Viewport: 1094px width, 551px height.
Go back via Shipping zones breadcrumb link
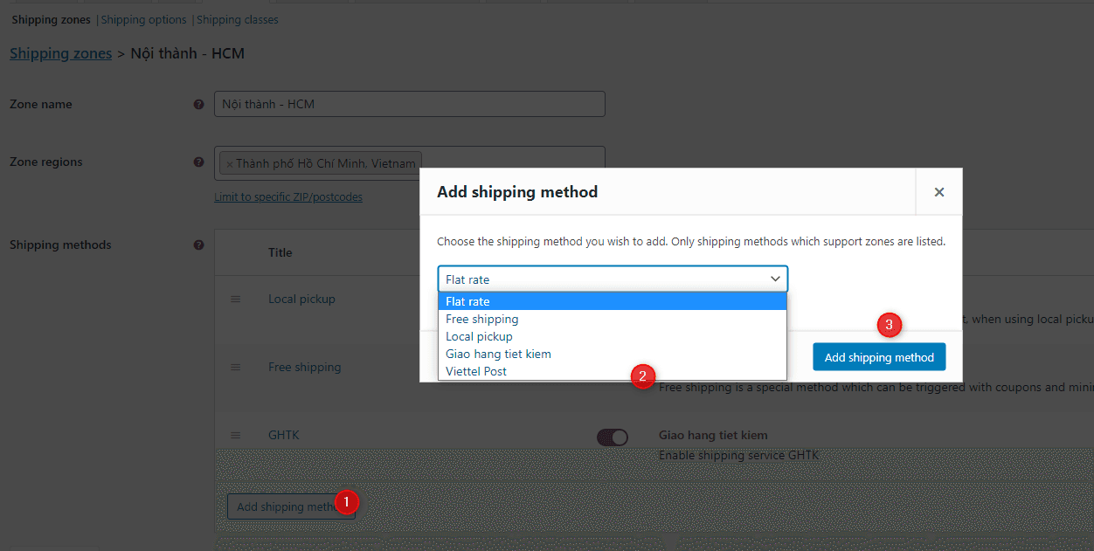click(61, 53)
